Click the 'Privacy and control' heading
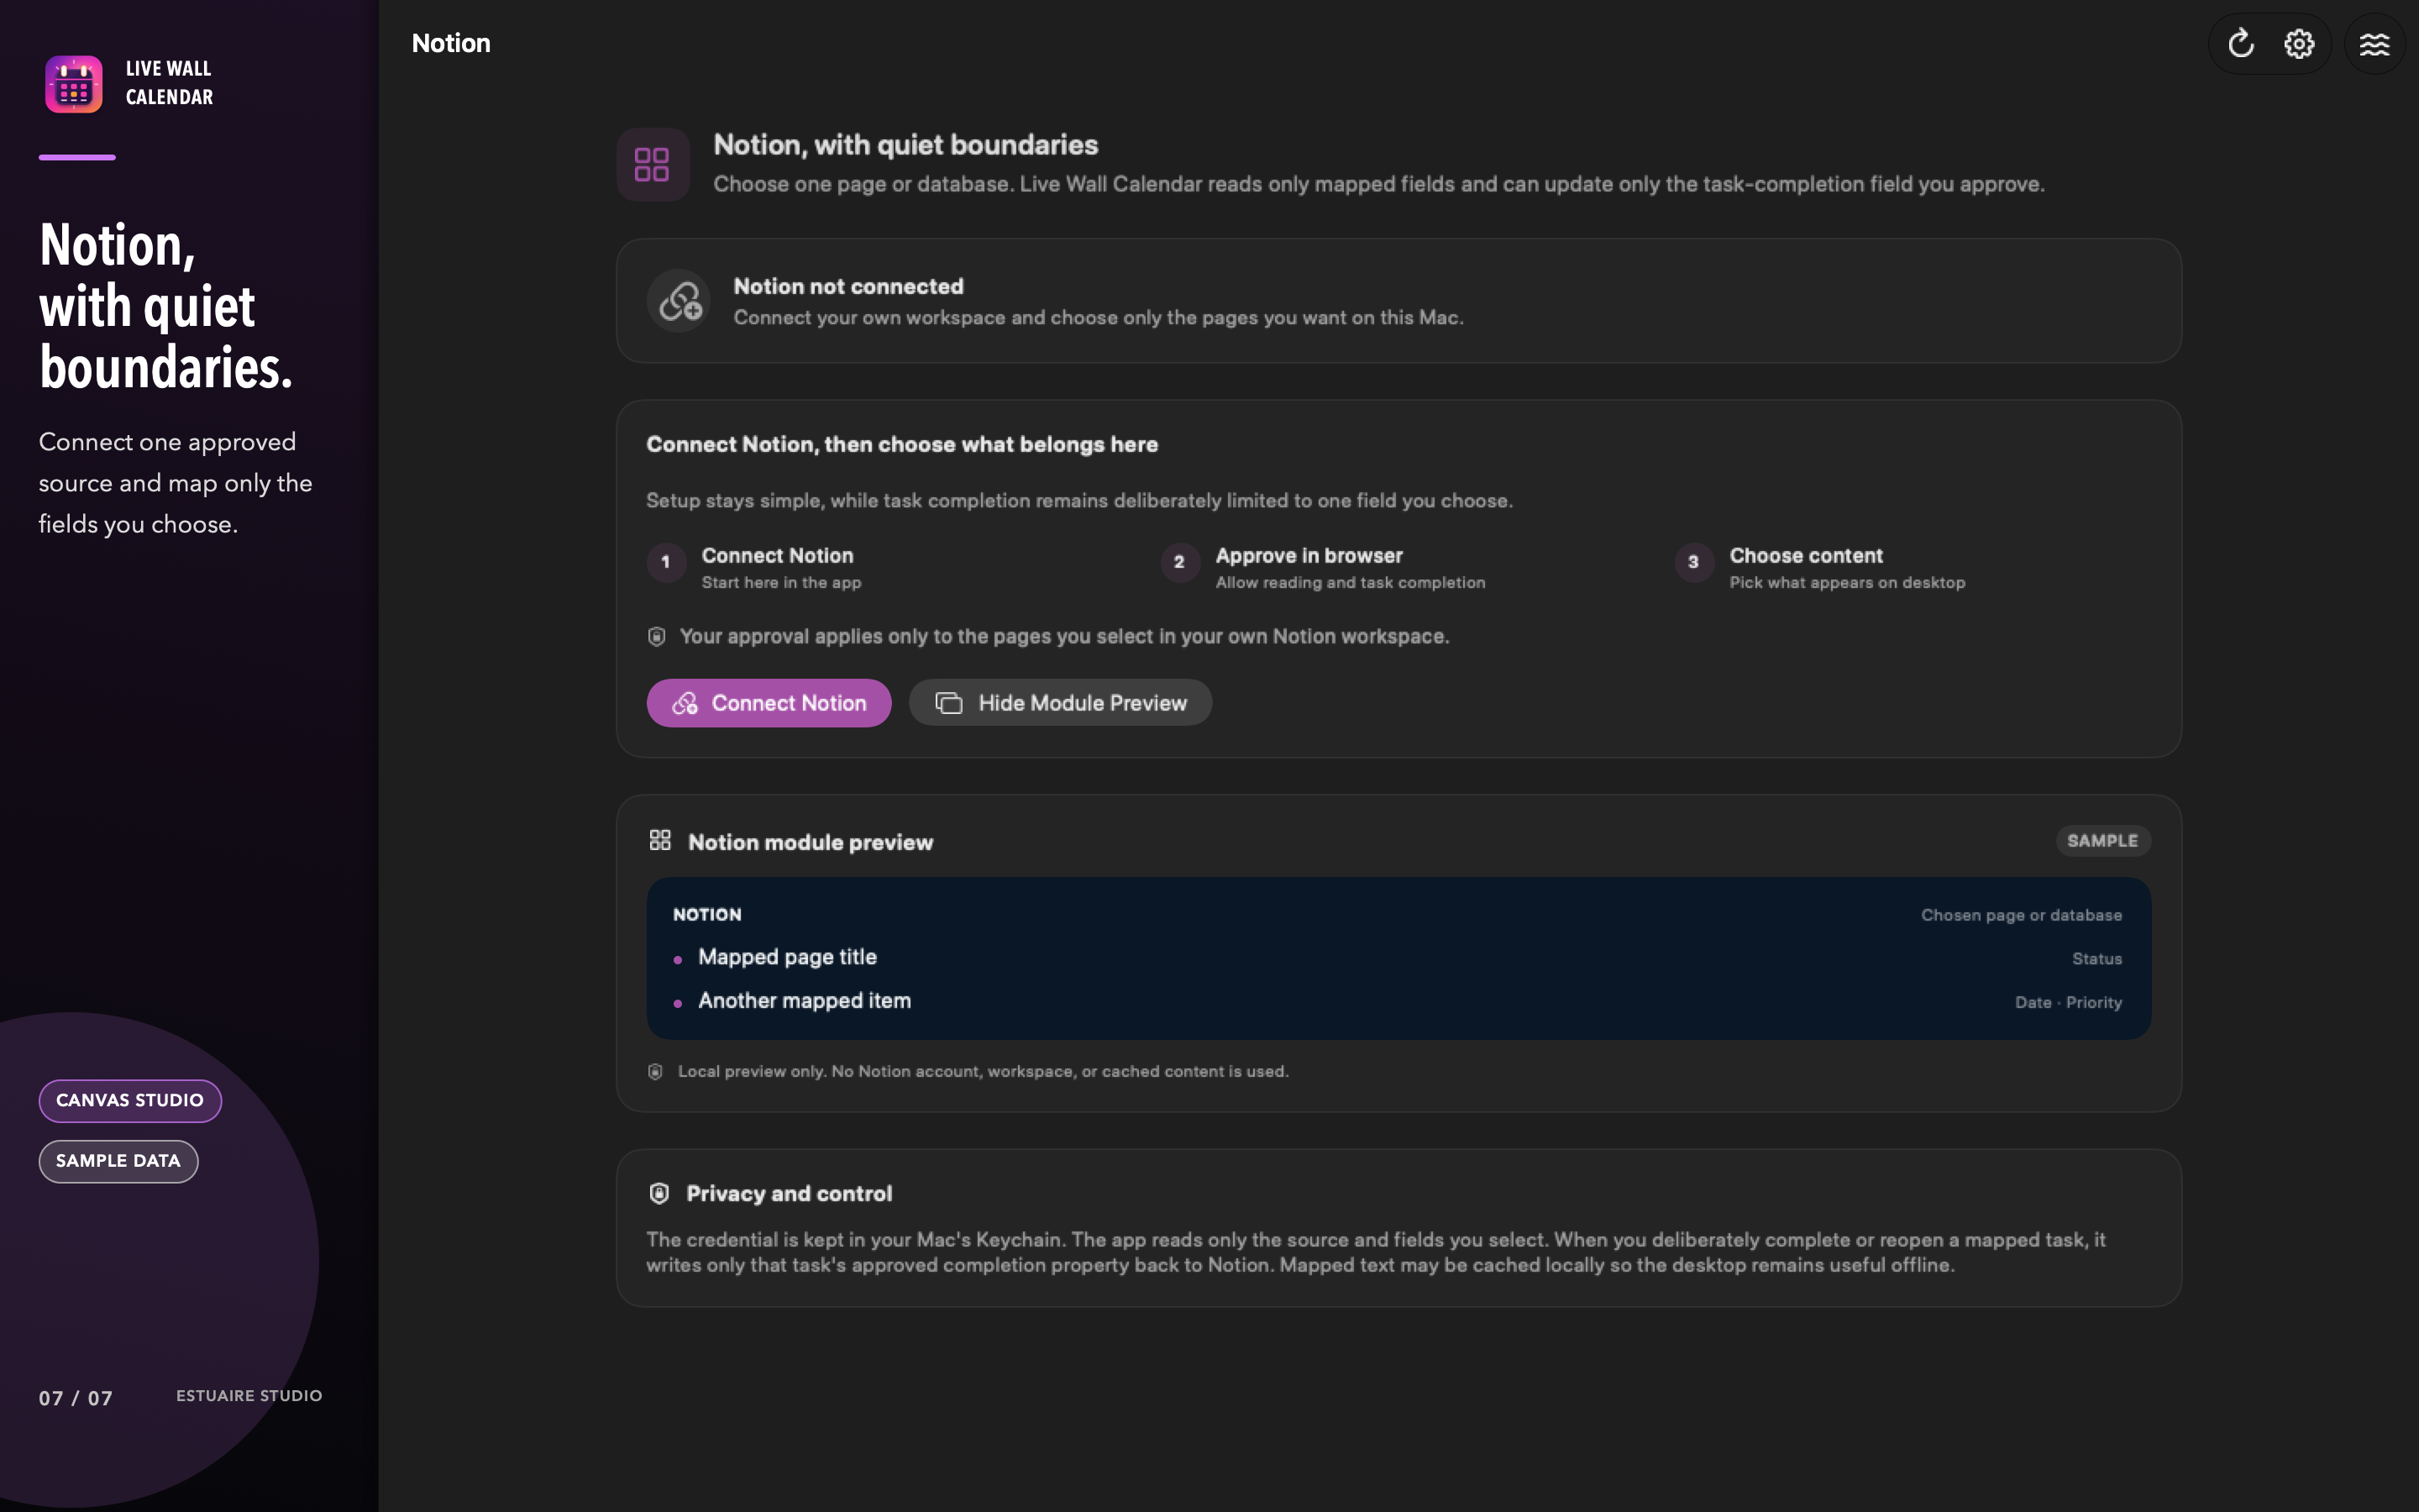2419x1512 pixels. [790, 1193]
